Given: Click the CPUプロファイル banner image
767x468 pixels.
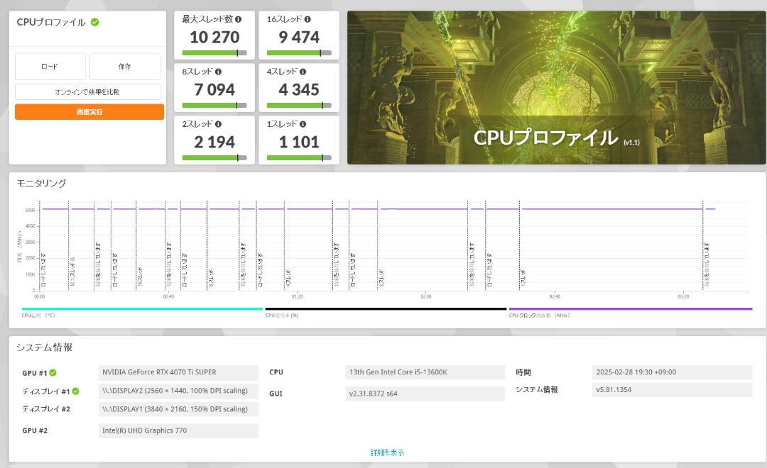Looking at the screenshot, I should pos(557,88).
